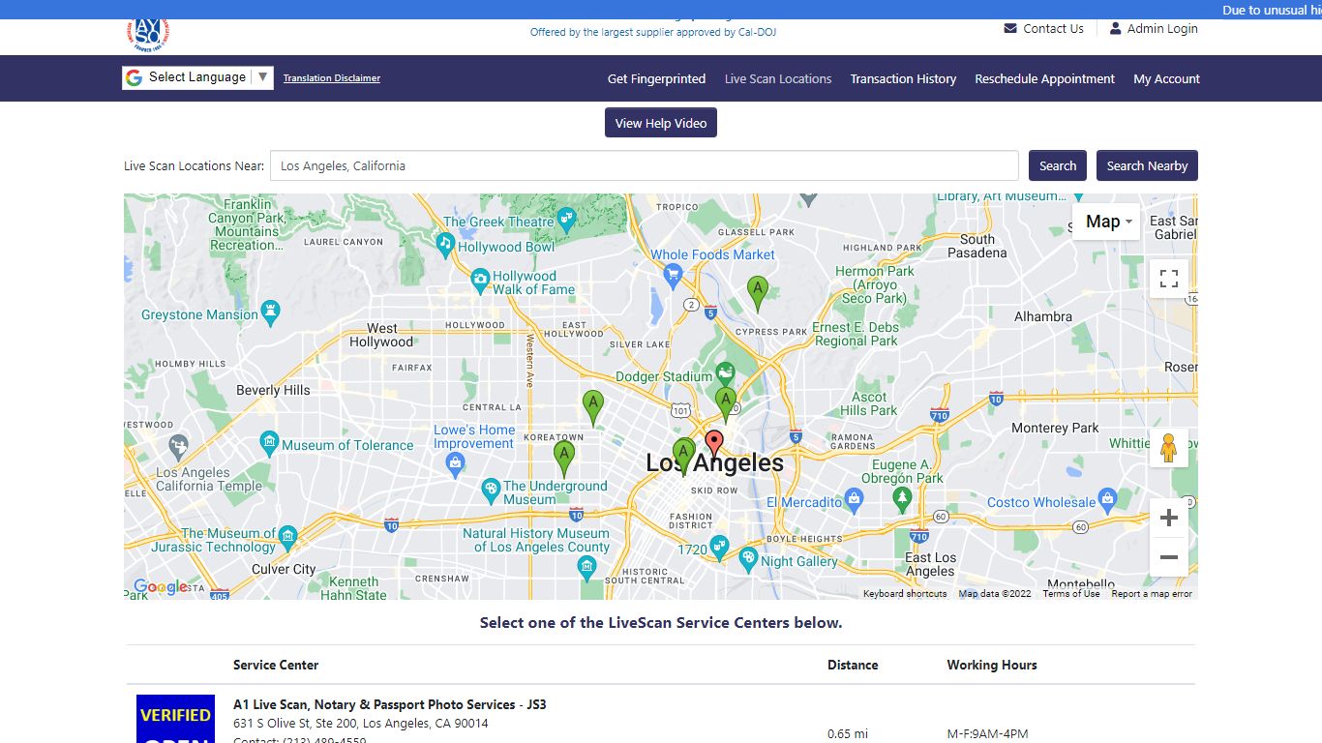The width and height of the screenshot is (1322, 743).
Task: Click the Museum of Tolerance icon
Action: (270, 443)
